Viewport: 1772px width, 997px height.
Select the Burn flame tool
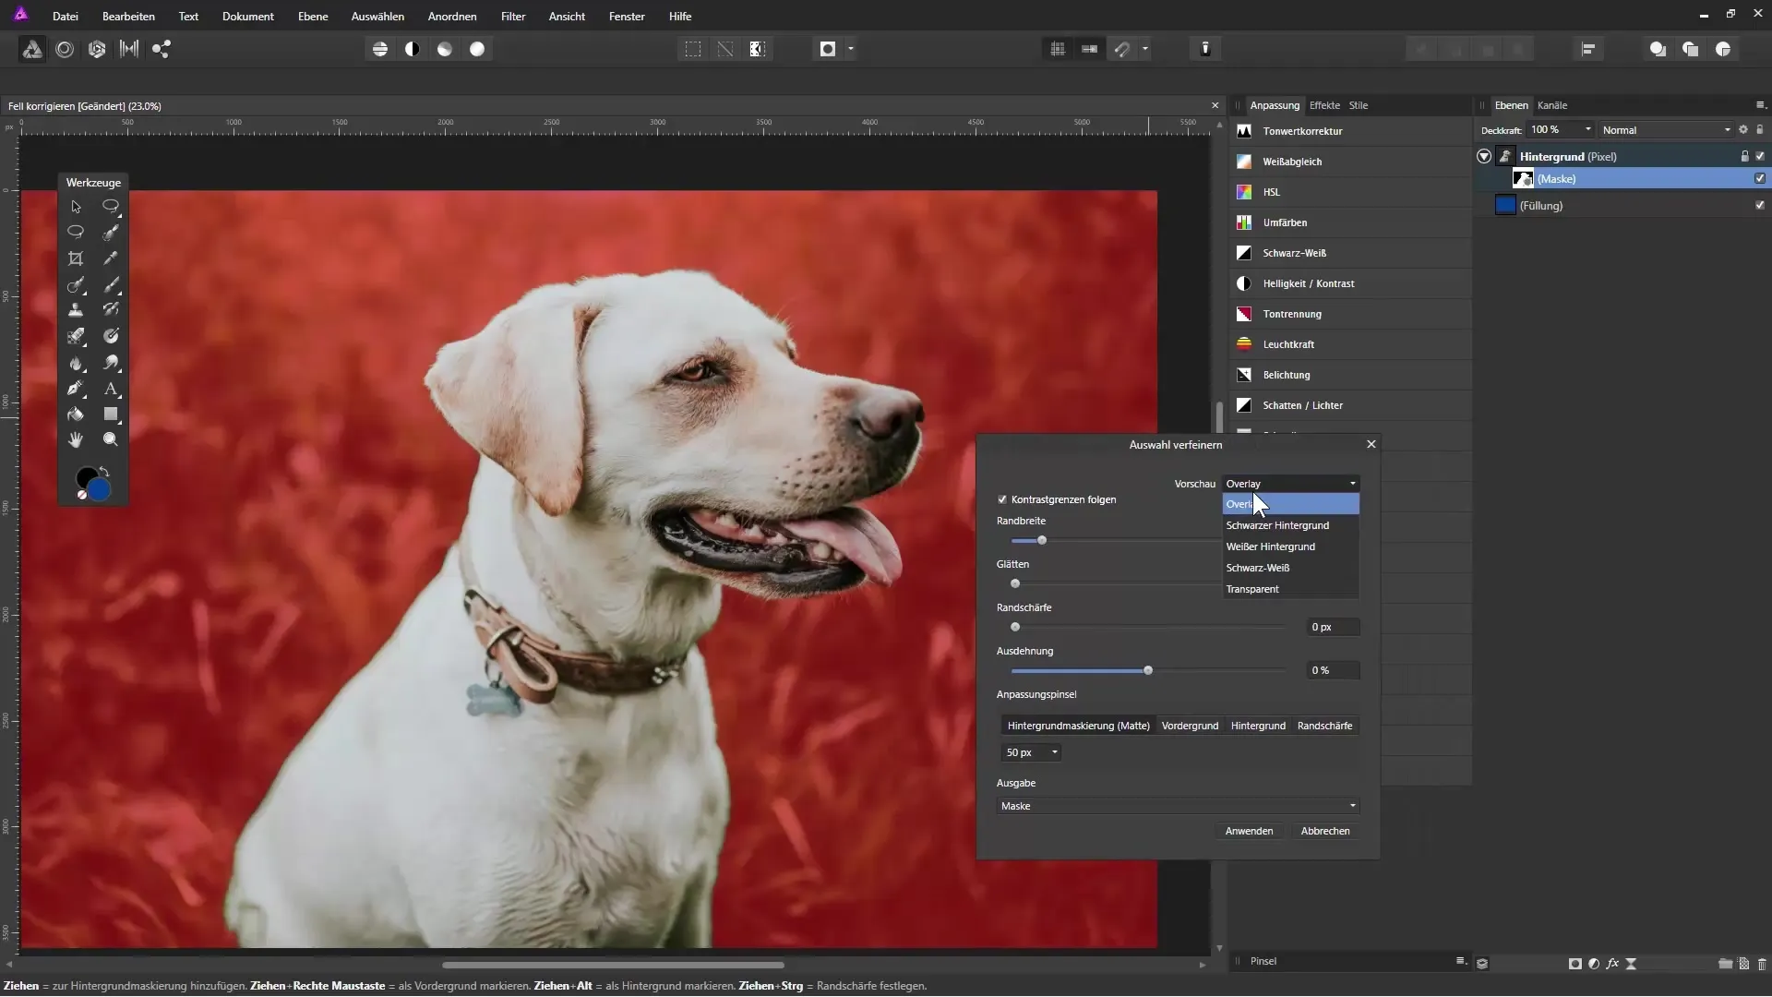click(76, 363)
